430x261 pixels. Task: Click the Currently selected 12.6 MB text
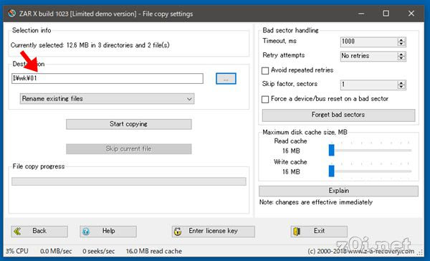click(x=90, y=45)
